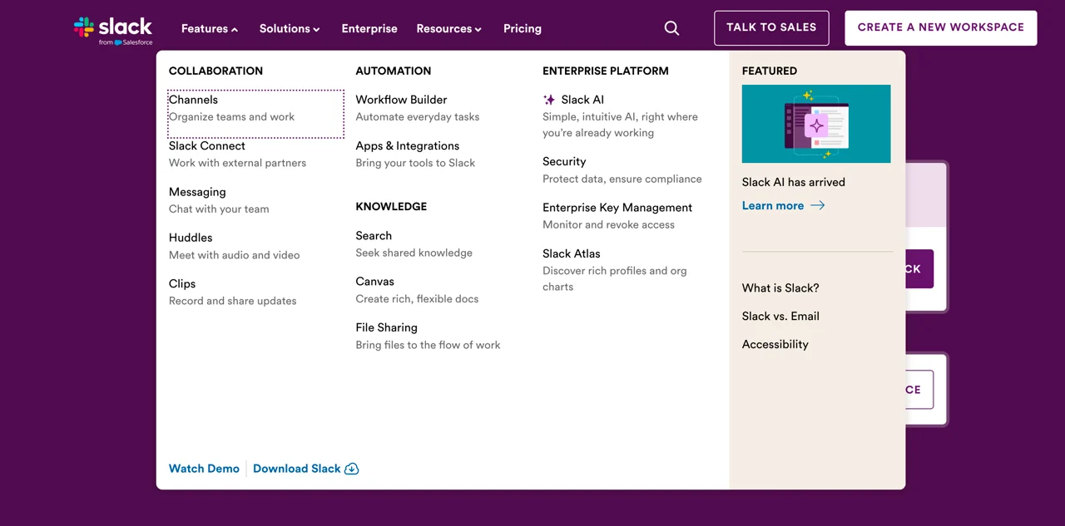The width and height of the screenshot is (1065, 526).
Task: Click Create a New Workspace button
Action: [941, 27]
